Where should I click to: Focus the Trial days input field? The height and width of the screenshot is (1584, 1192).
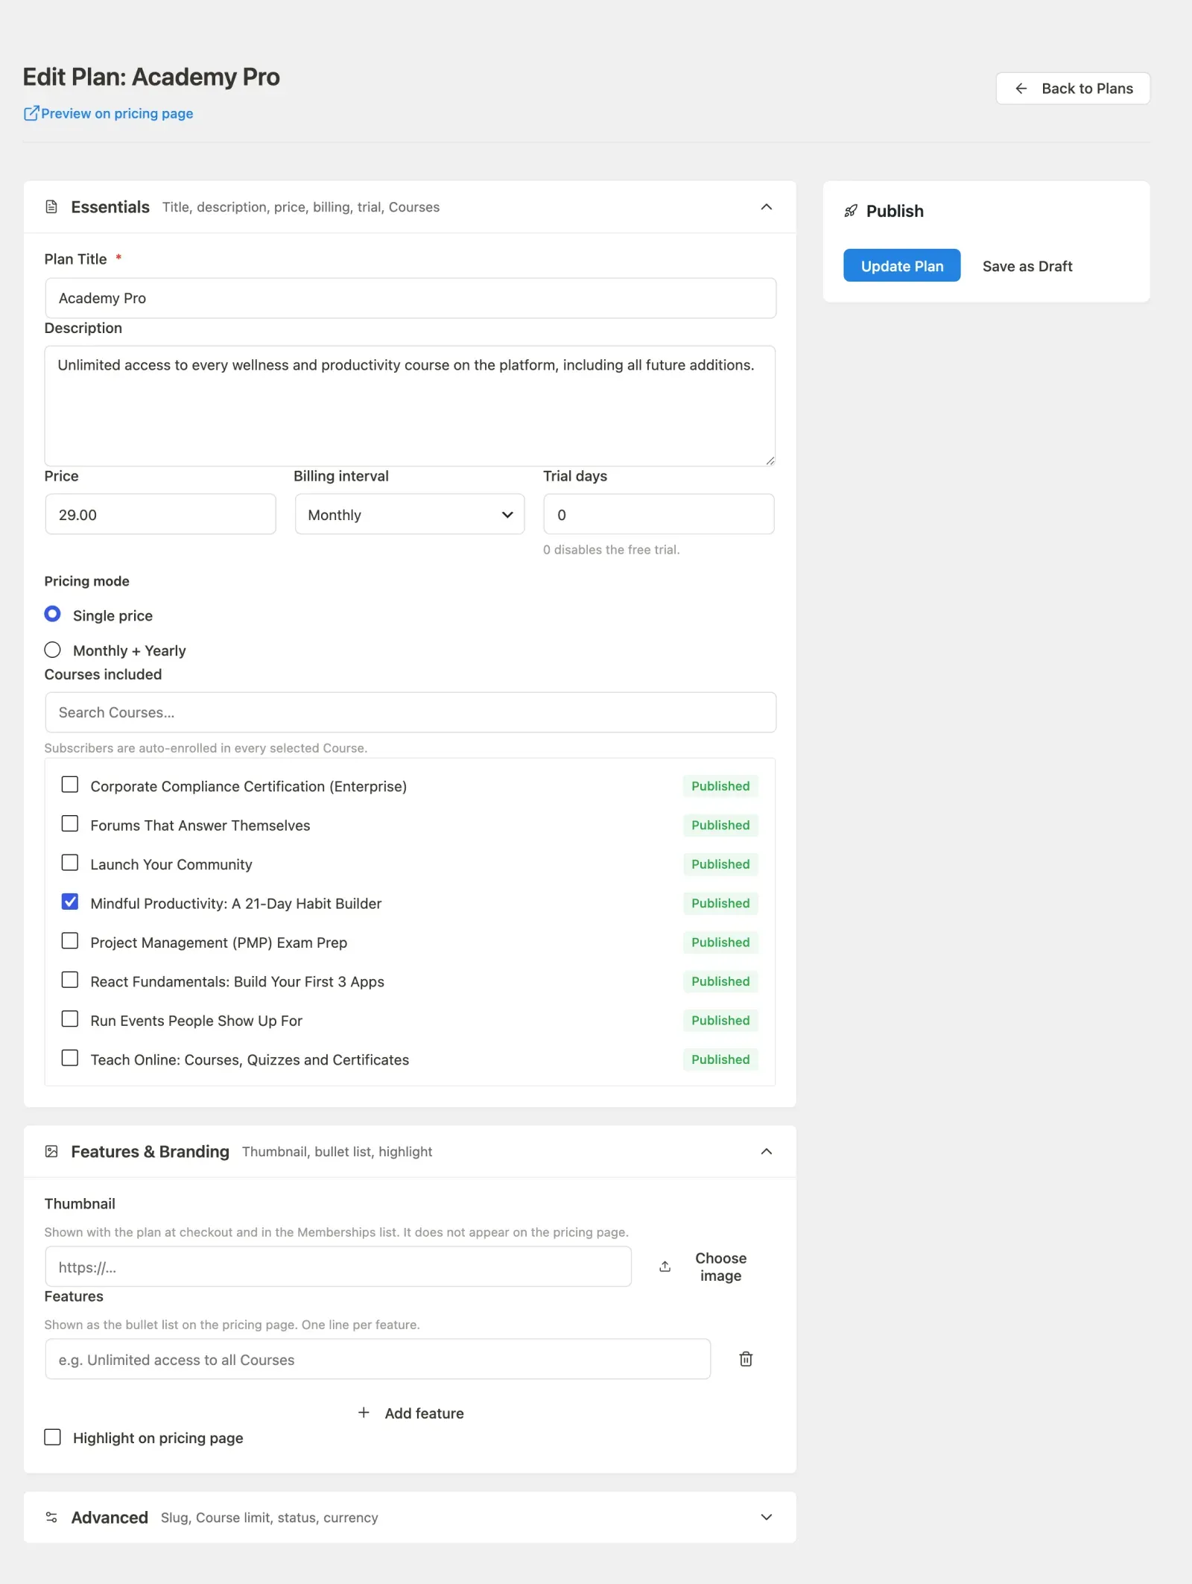click(x=659, y=514)
